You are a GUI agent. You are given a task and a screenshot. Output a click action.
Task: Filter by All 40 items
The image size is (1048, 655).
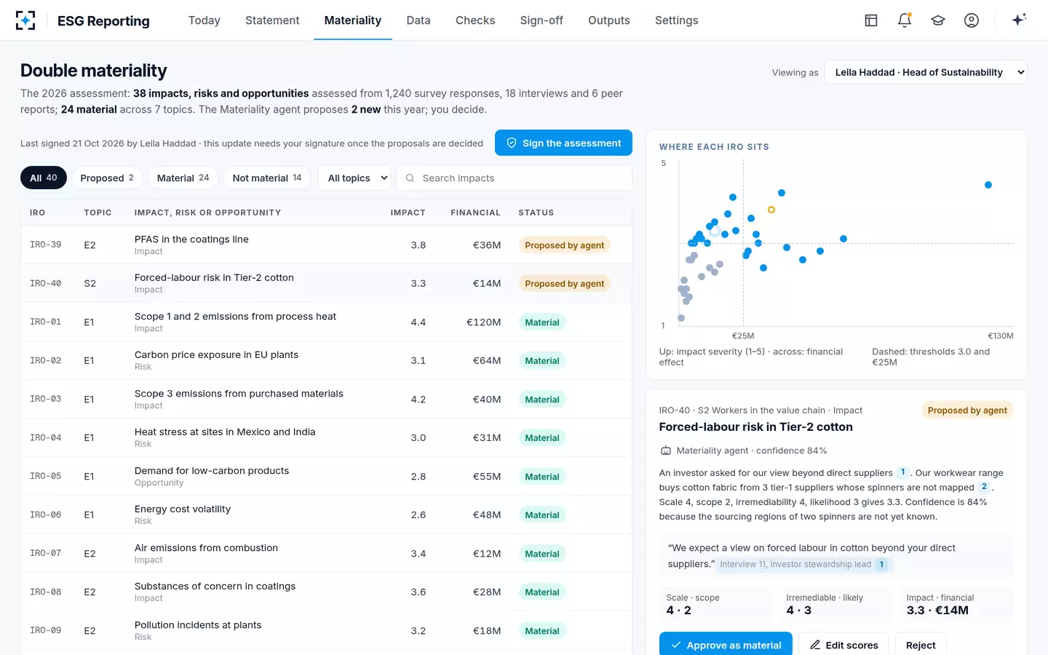coord(44,178)
